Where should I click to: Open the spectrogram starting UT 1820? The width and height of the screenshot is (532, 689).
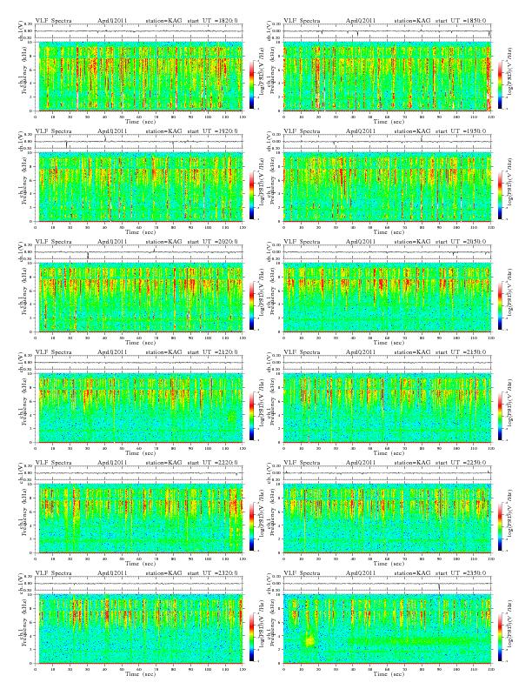click(x=139, y=77)
